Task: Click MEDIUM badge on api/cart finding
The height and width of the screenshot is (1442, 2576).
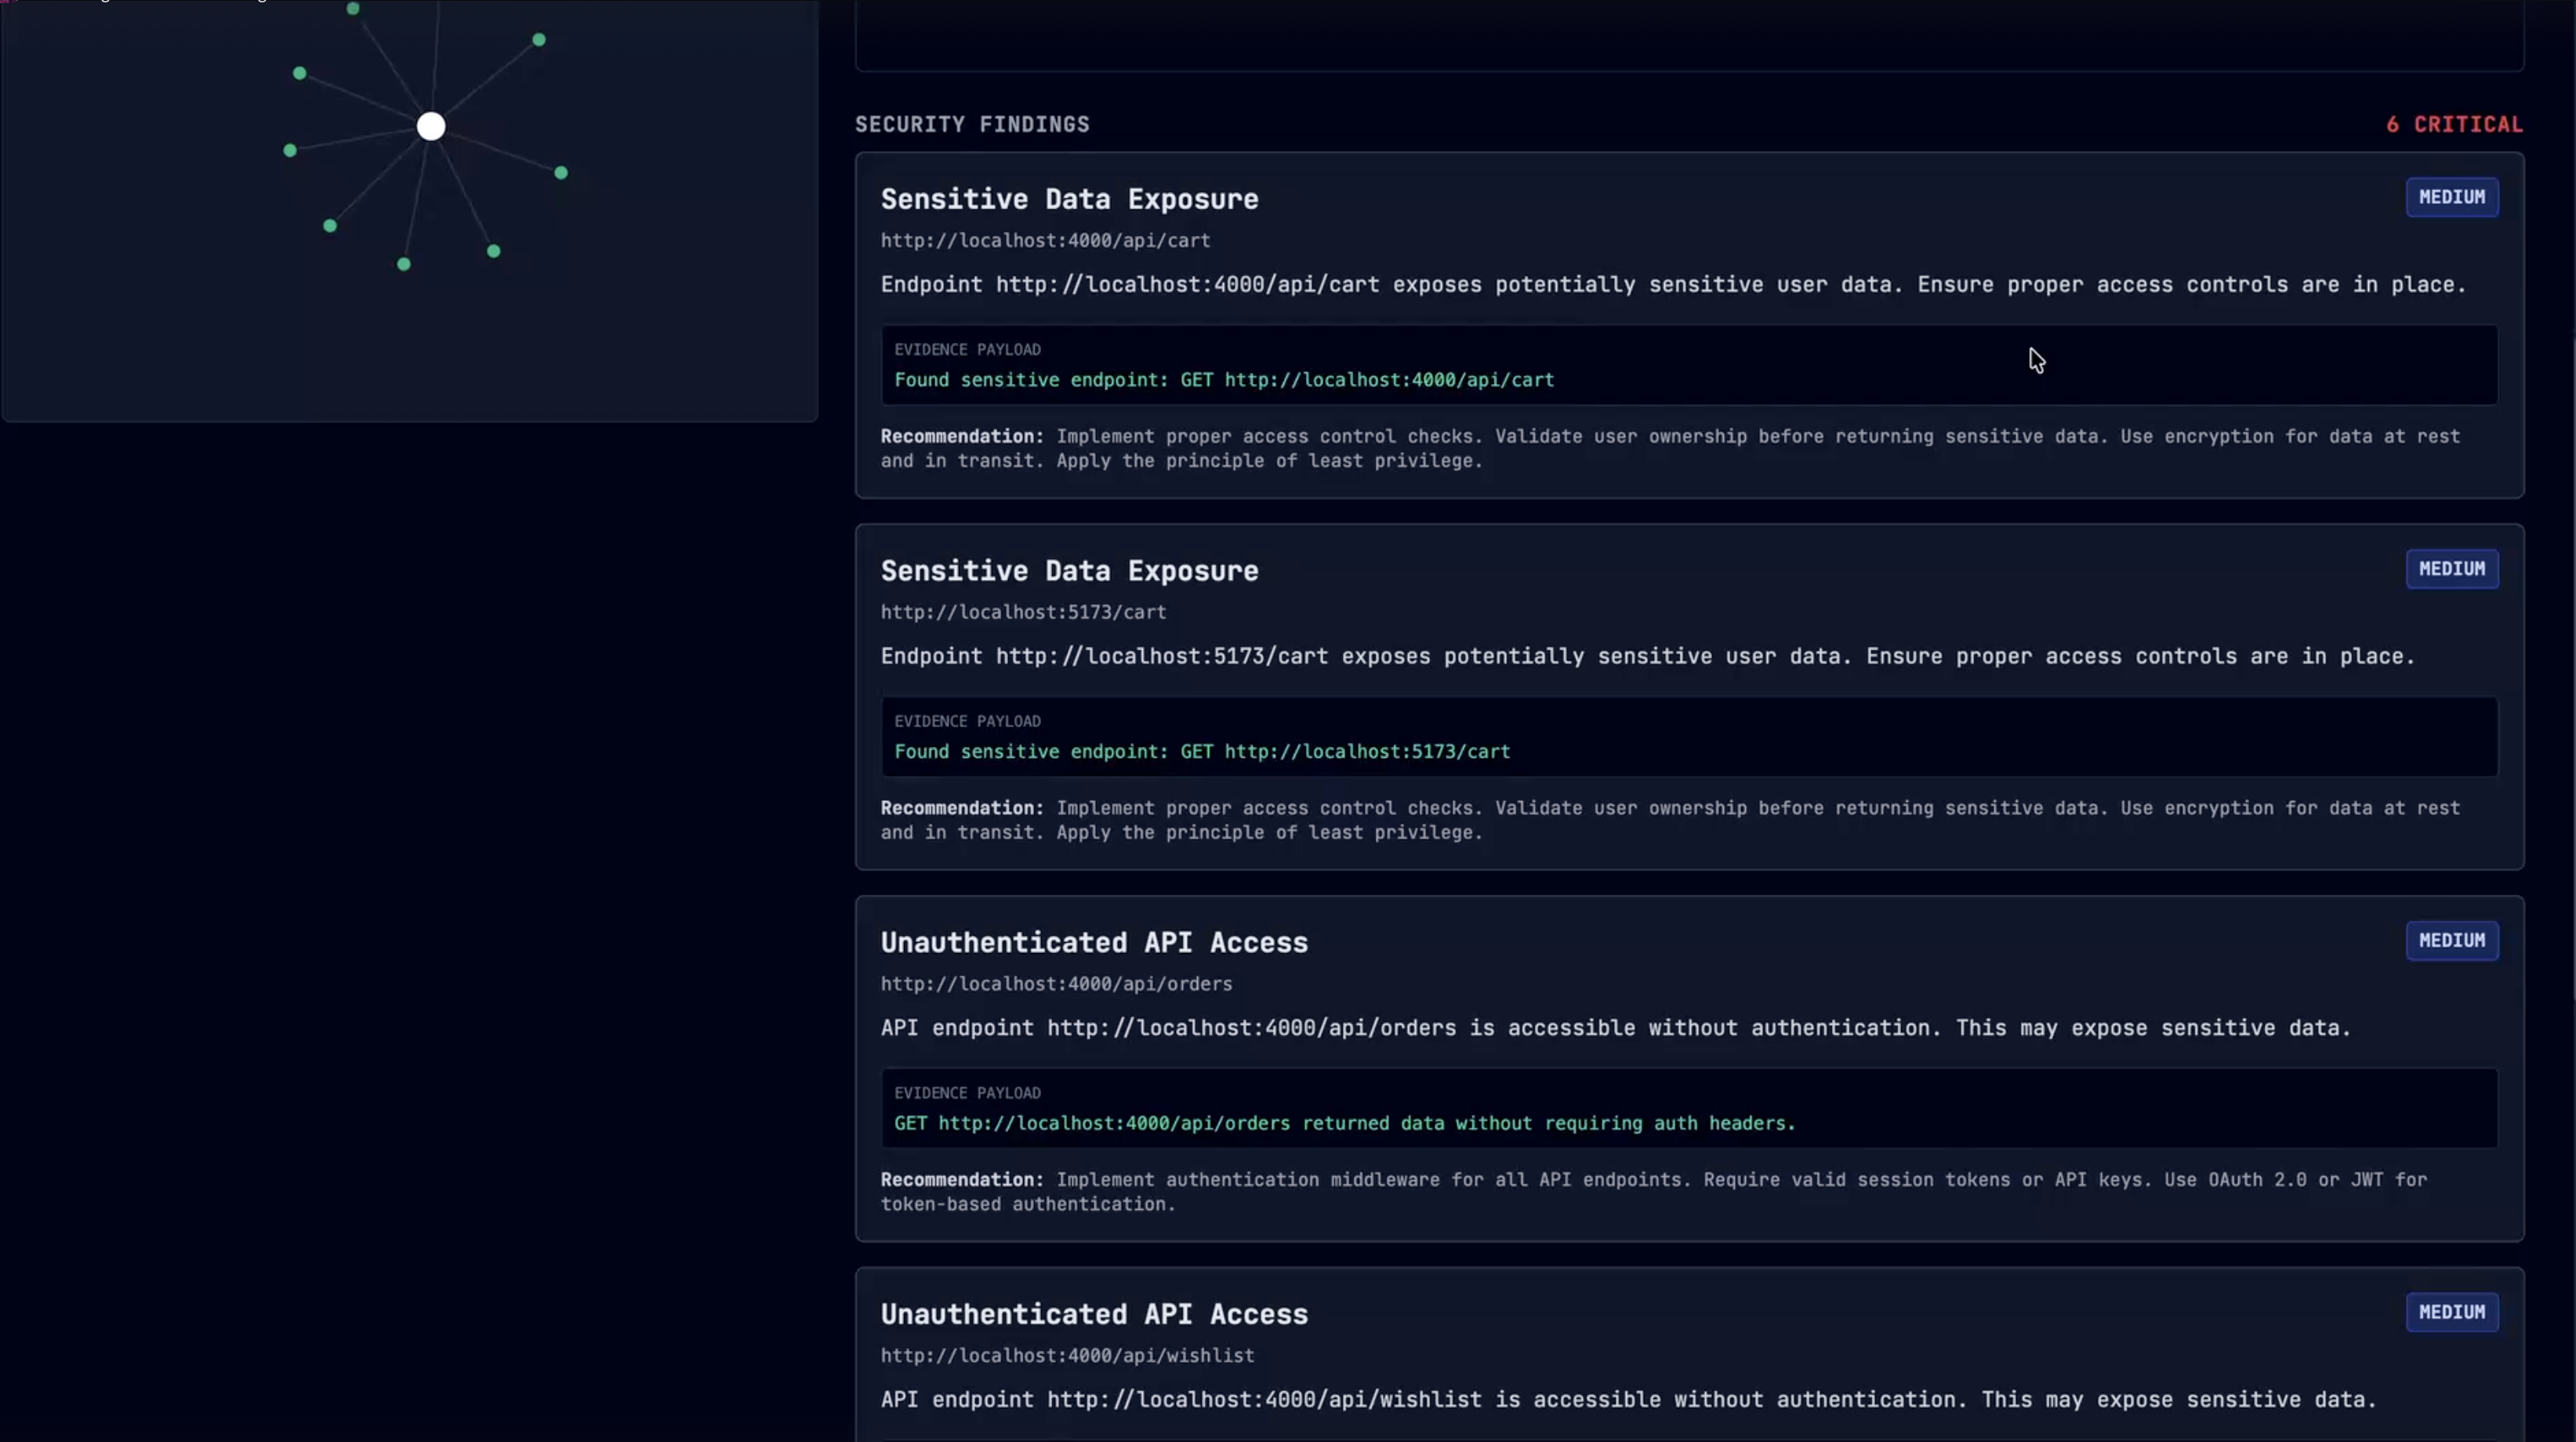Action: [x=2451, y=197]
